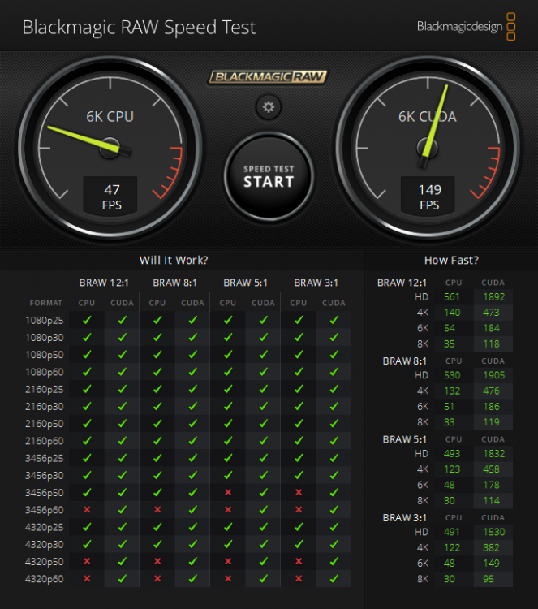Click 4320p50 BRAW 12:1 CPU red cross
This screenshot has height=609, width=538.
[x=87, y=561]
